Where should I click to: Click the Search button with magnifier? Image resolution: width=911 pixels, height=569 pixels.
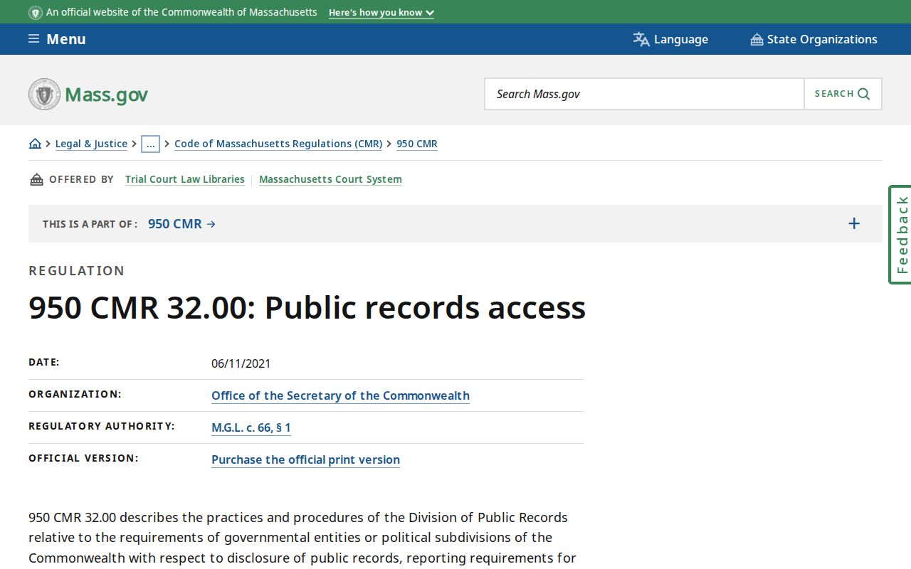[843, 94]
